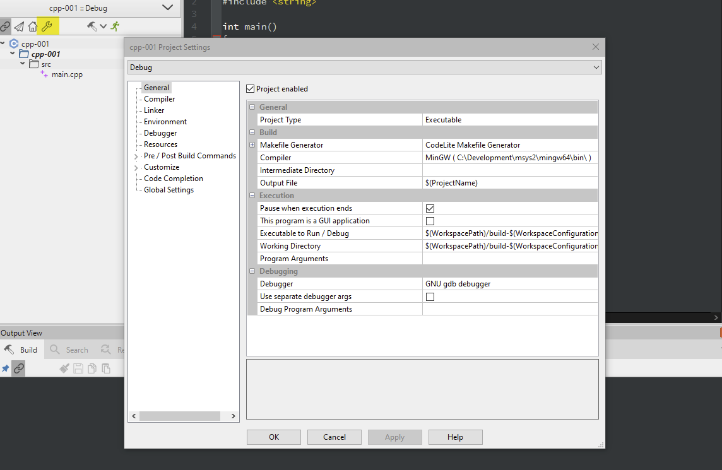Collapse the src folder node
This screenshot has height=470, width=722.
tap(23, 64)
